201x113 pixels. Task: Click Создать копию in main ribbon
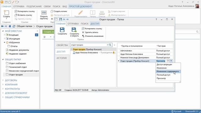(x=59, y=11)
